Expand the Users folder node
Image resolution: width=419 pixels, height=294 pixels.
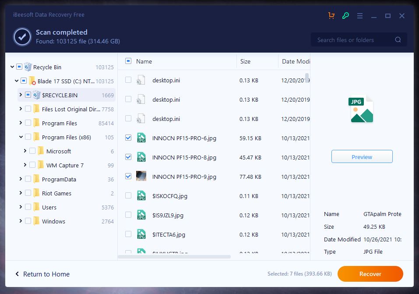coord(21,207)
